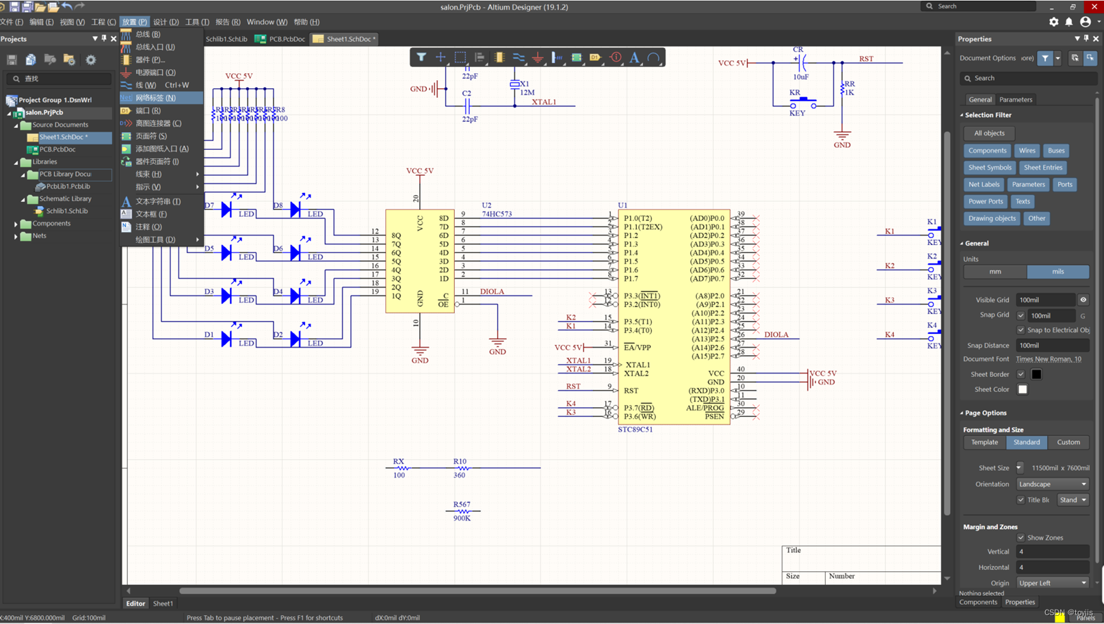
Task: Click the save all double-floppy icon
Action: coord(27,6)
